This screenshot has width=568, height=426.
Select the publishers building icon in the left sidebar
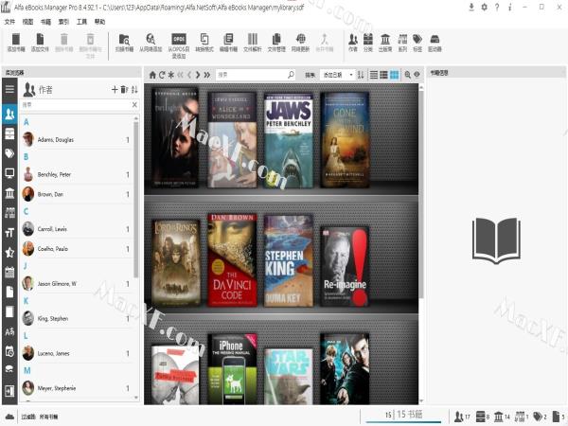9,193
